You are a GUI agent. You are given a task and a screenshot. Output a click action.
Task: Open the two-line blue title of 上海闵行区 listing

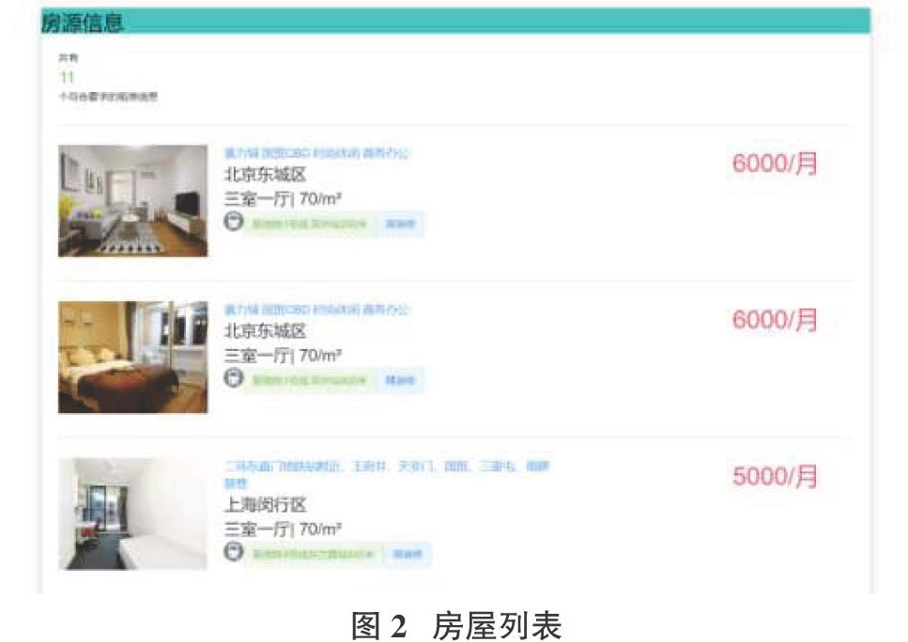[x=387, y=474]
